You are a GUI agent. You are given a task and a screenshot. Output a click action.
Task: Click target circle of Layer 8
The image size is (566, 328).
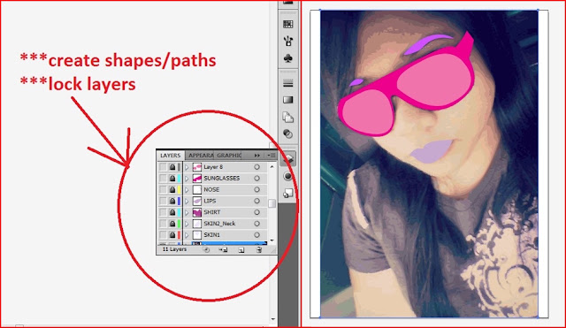[256, 167]
